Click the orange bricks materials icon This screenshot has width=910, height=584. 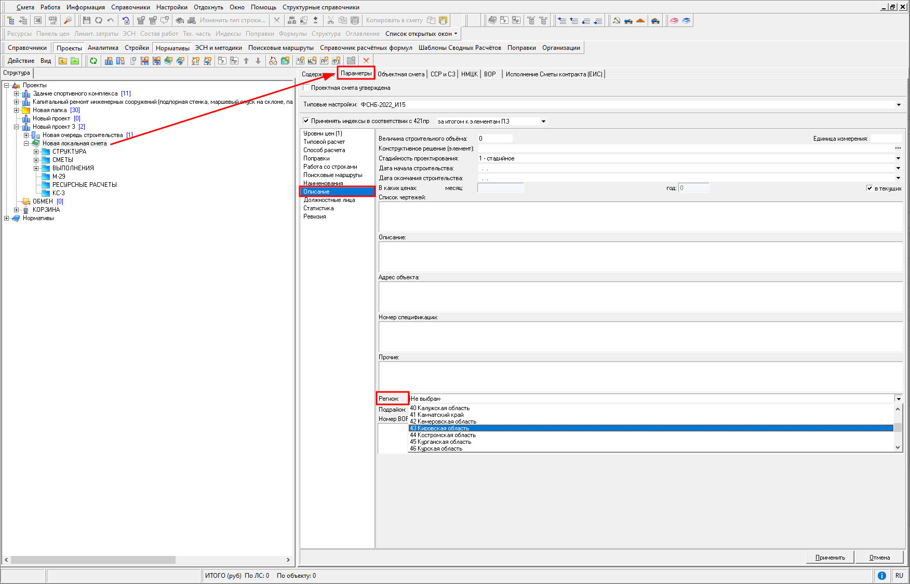640,20
